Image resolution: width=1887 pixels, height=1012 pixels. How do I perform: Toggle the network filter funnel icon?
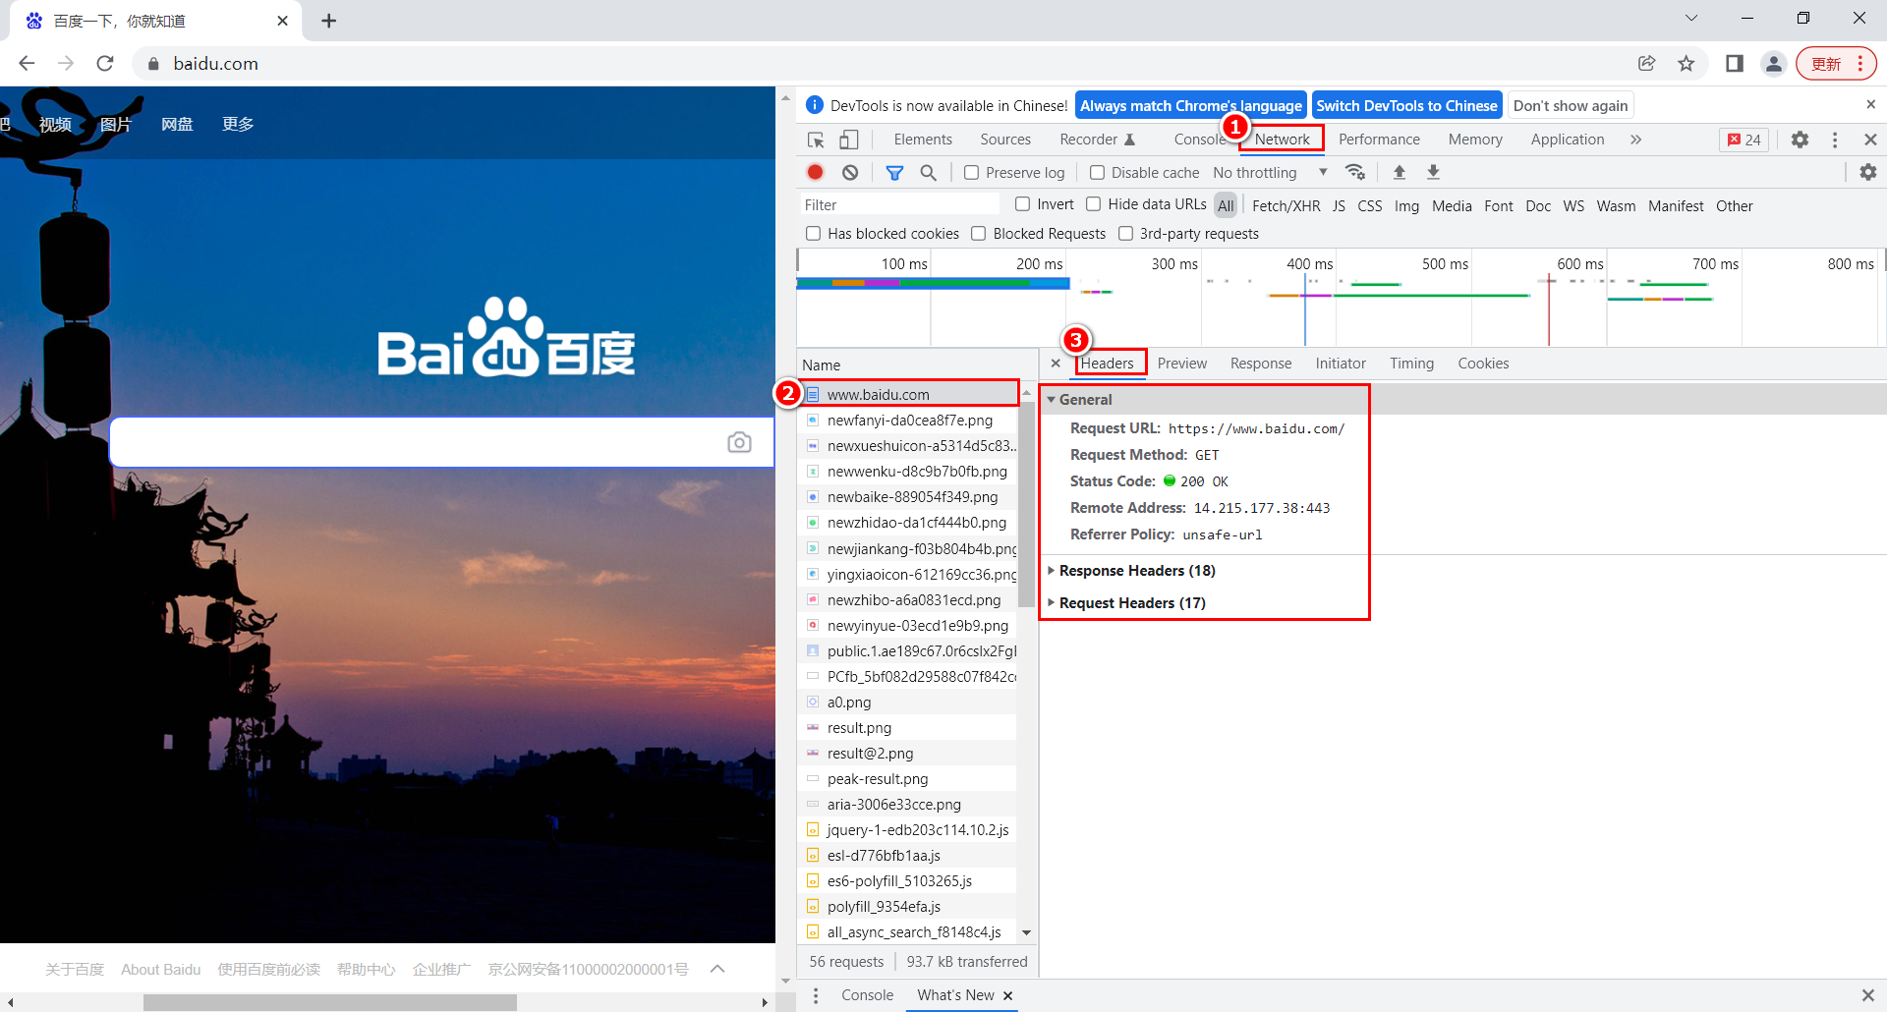point(894,172)
